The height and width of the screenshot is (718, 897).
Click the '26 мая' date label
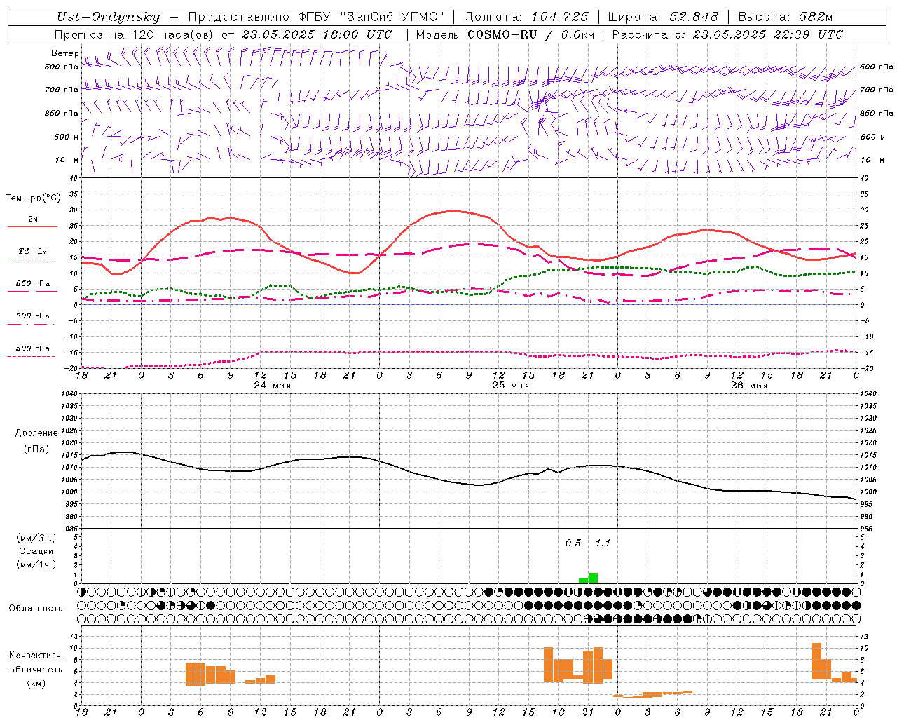(x=748, y=386)
